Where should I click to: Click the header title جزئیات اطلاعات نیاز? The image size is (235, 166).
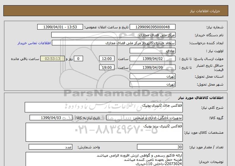[205, 11]
